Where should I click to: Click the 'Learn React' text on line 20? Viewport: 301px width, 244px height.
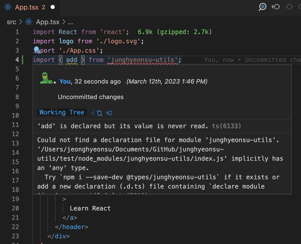pyautogui.click(x=90, y=208)
